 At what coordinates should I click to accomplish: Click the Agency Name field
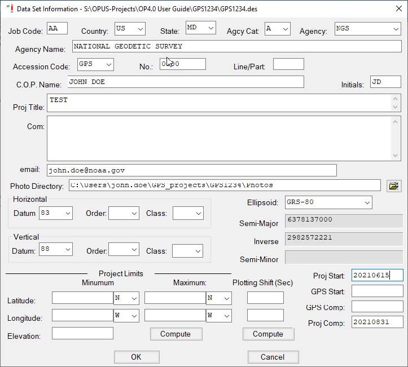(237, 46)
